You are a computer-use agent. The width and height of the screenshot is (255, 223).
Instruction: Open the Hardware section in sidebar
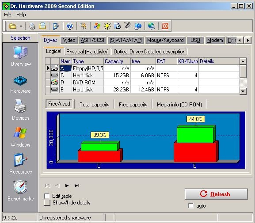pyautogui.click(x=20, y=84)
